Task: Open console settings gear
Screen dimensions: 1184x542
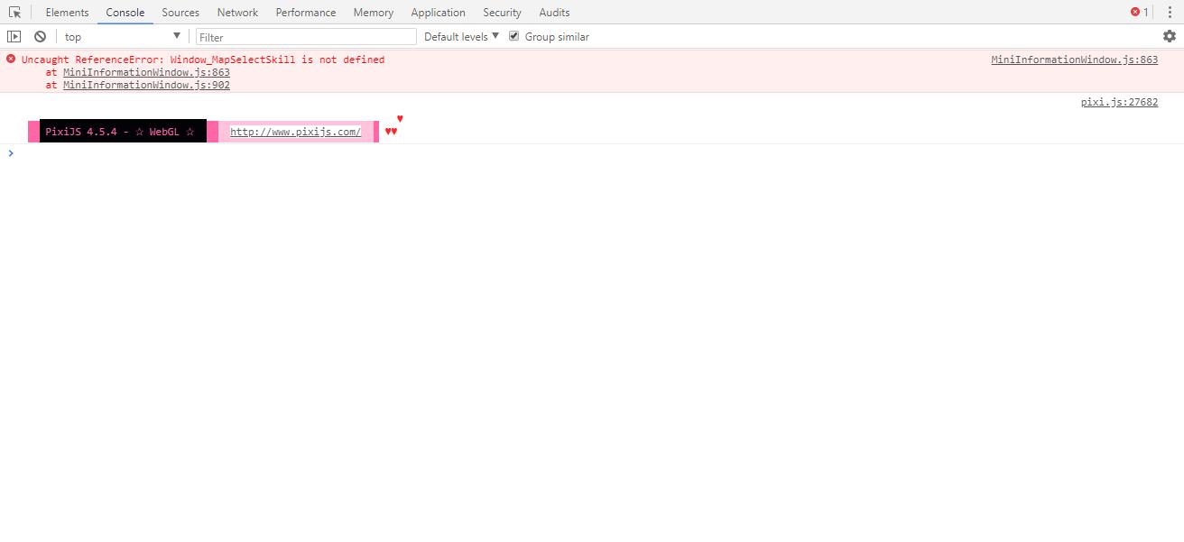Action: 1170,37
